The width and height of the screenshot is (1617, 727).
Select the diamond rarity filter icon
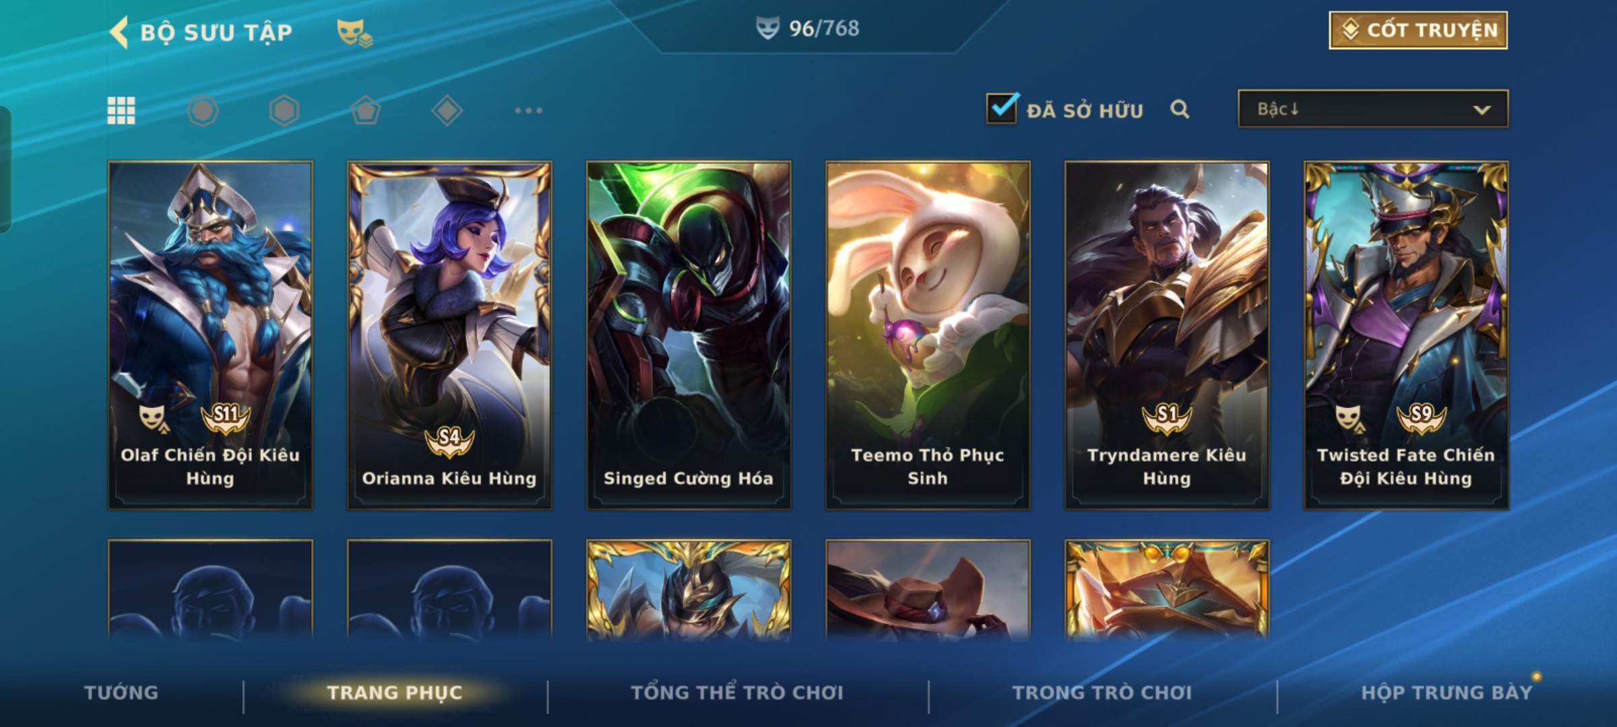[x=447, y=110]
